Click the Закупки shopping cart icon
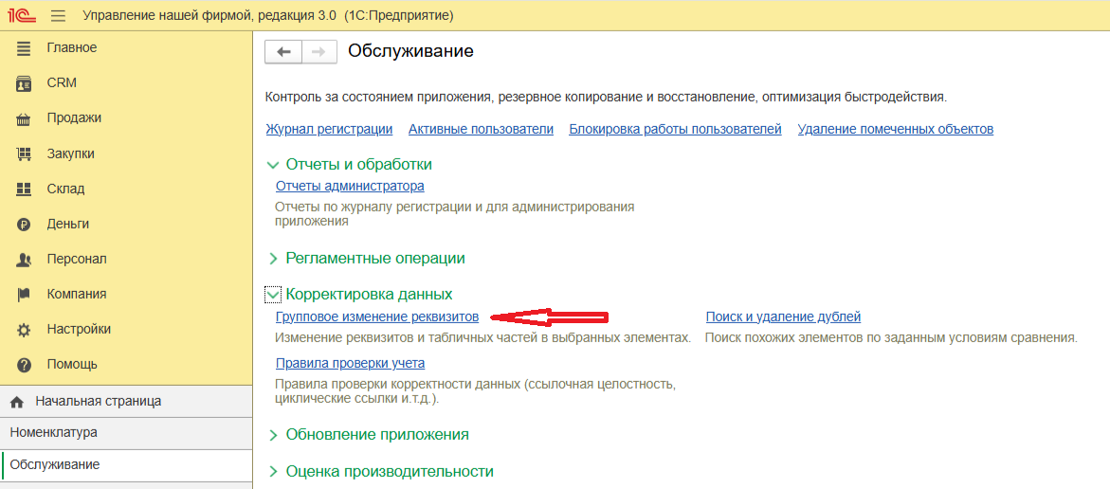The image size is (1110, 489). [x=25, y=154]
